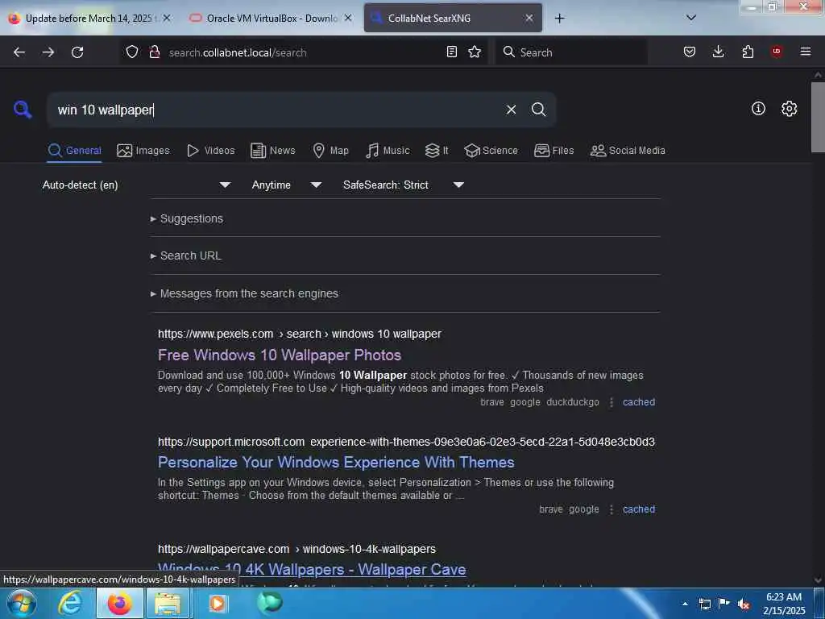Toggle reader view icon
This screenshot has height=619, width=825.
point(451,52)
